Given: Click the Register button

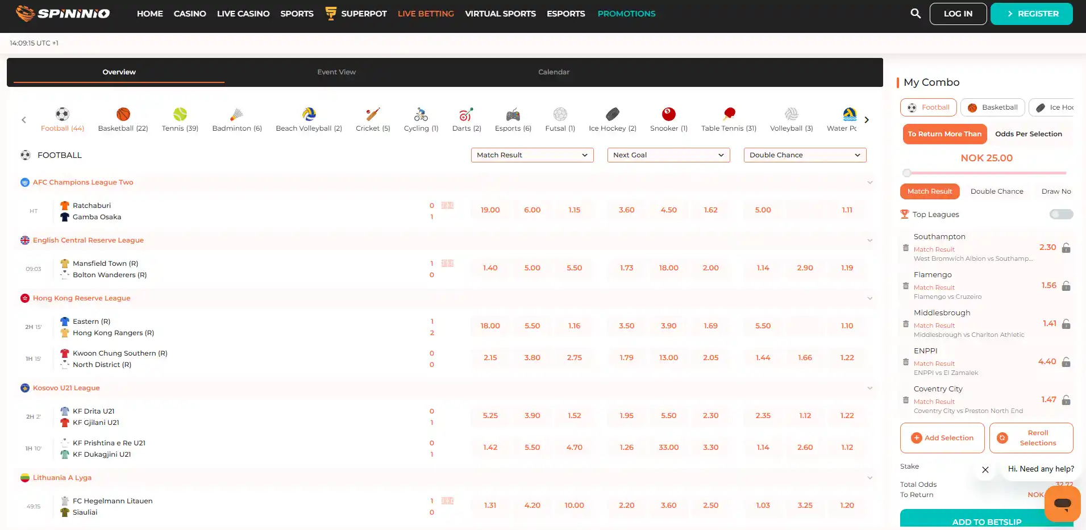Looking at the screenshot, I should point(1031,14).
